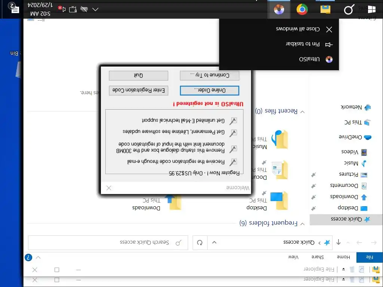This screenshot has height=287, width=383.
Task: Click the pin icon beside Downloads in sidebar
Action: [x=314, y=197]
